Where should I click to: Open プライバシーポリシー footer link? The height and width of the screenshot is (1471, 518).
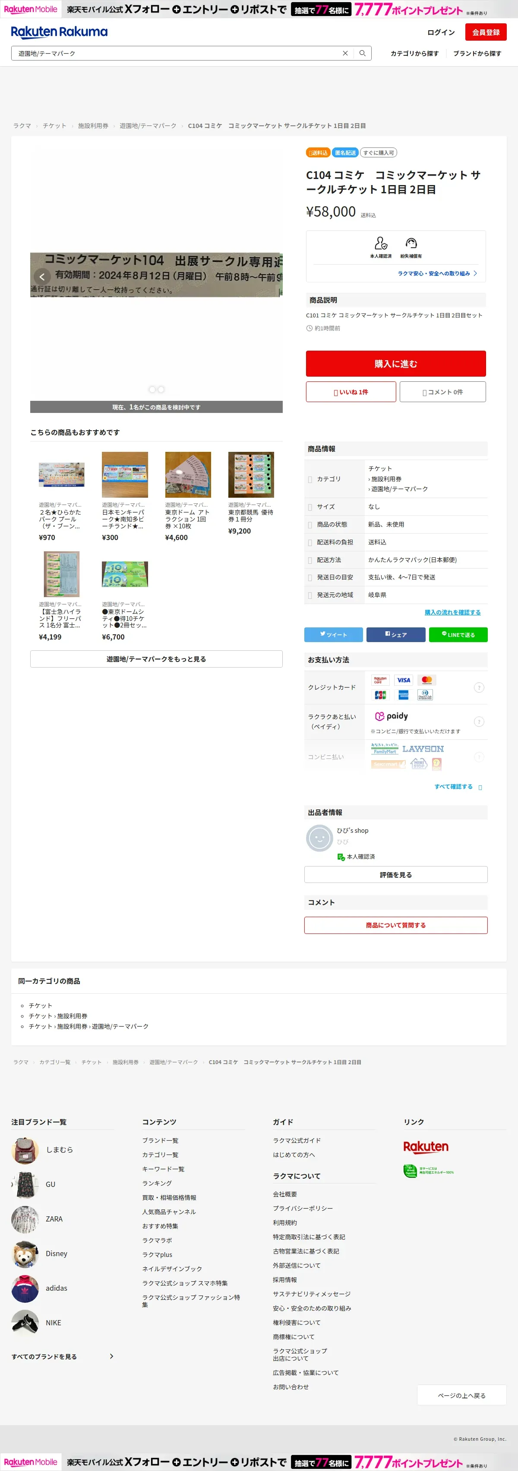coord(303,1208)
